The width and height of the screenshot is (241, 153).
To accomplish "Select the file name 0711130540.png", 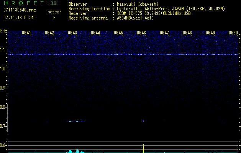I will pos(20,10).
